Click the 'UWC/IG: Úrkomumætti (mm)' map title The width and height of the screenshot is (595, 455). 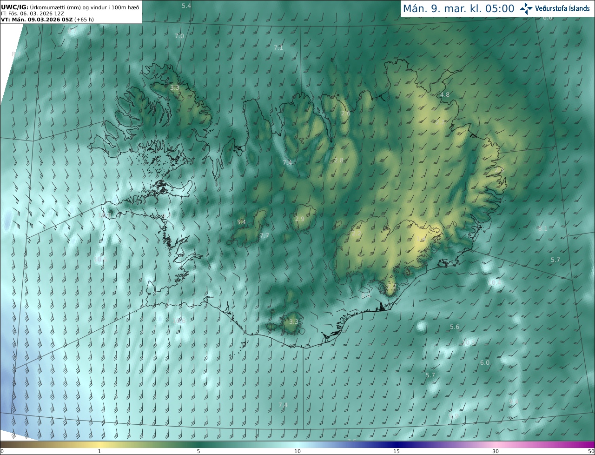click(x=70, y=7)
